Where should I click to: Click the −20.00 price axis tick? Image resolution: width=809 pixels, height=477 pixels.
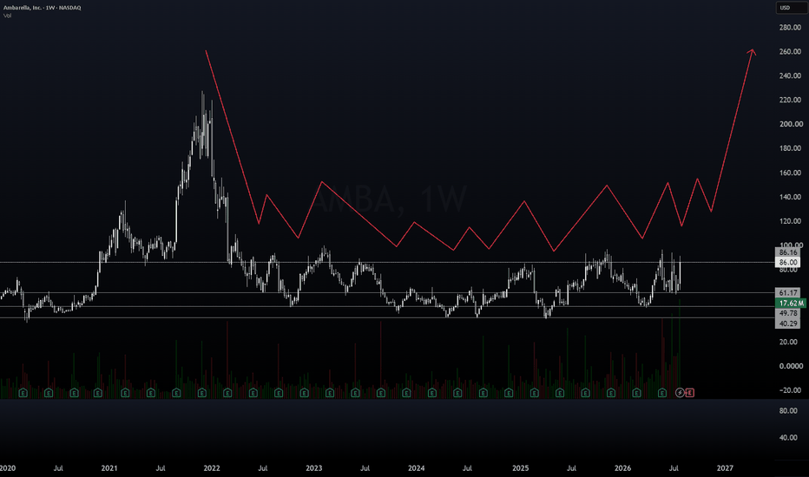tap(790, 390)
